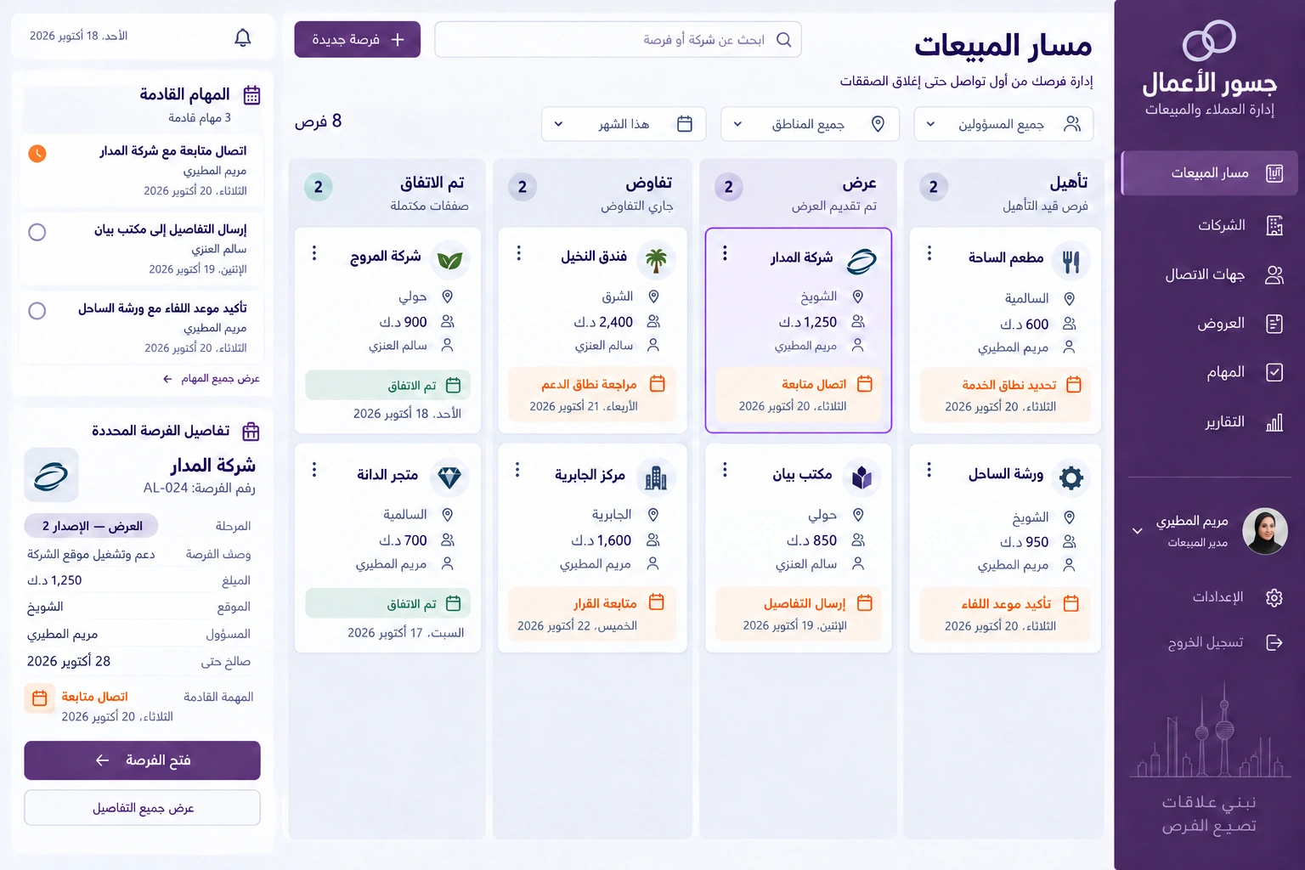Open the جميع المسؤولين dropdown filter

click(x=1003, y=124)
